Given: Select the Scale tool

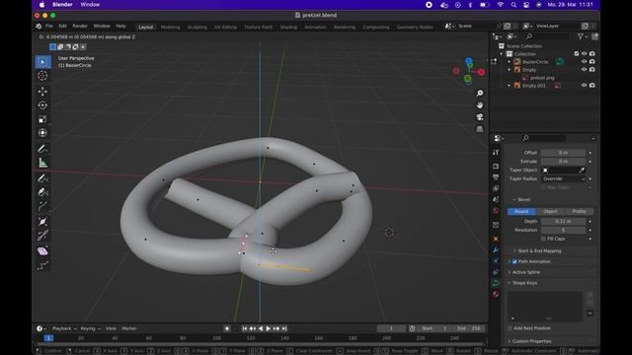Looking at the screenshot, I should pyautogui.click(x=42, y=119).
